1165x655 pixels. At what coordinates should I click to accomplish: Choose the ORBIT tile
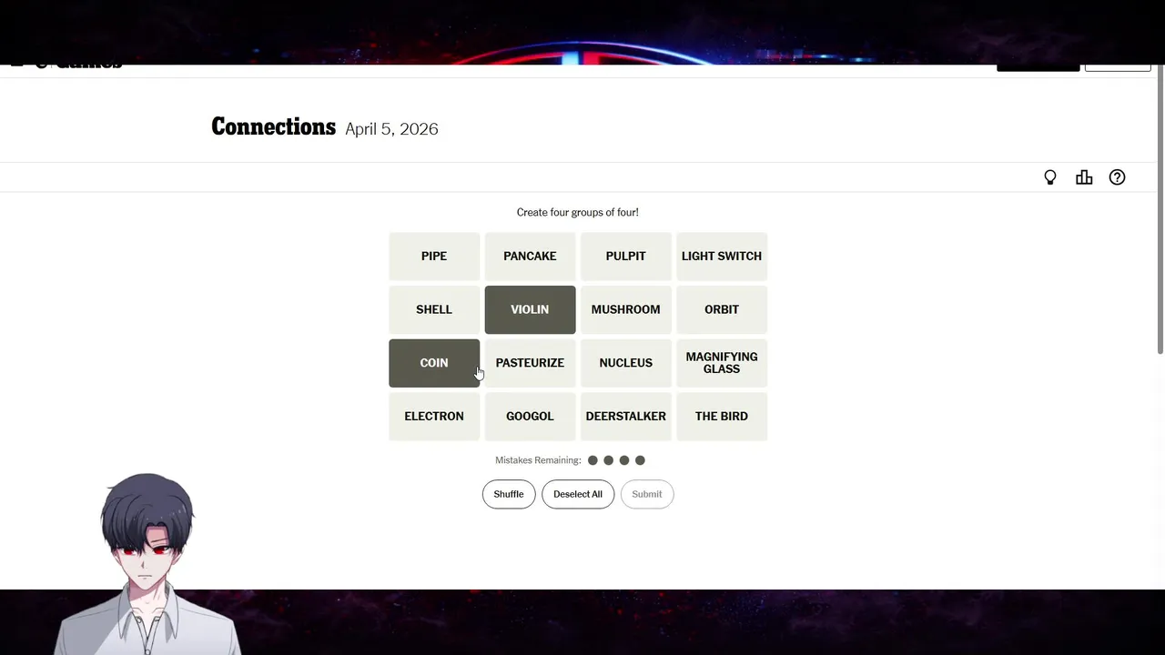(x=722, y=309)
